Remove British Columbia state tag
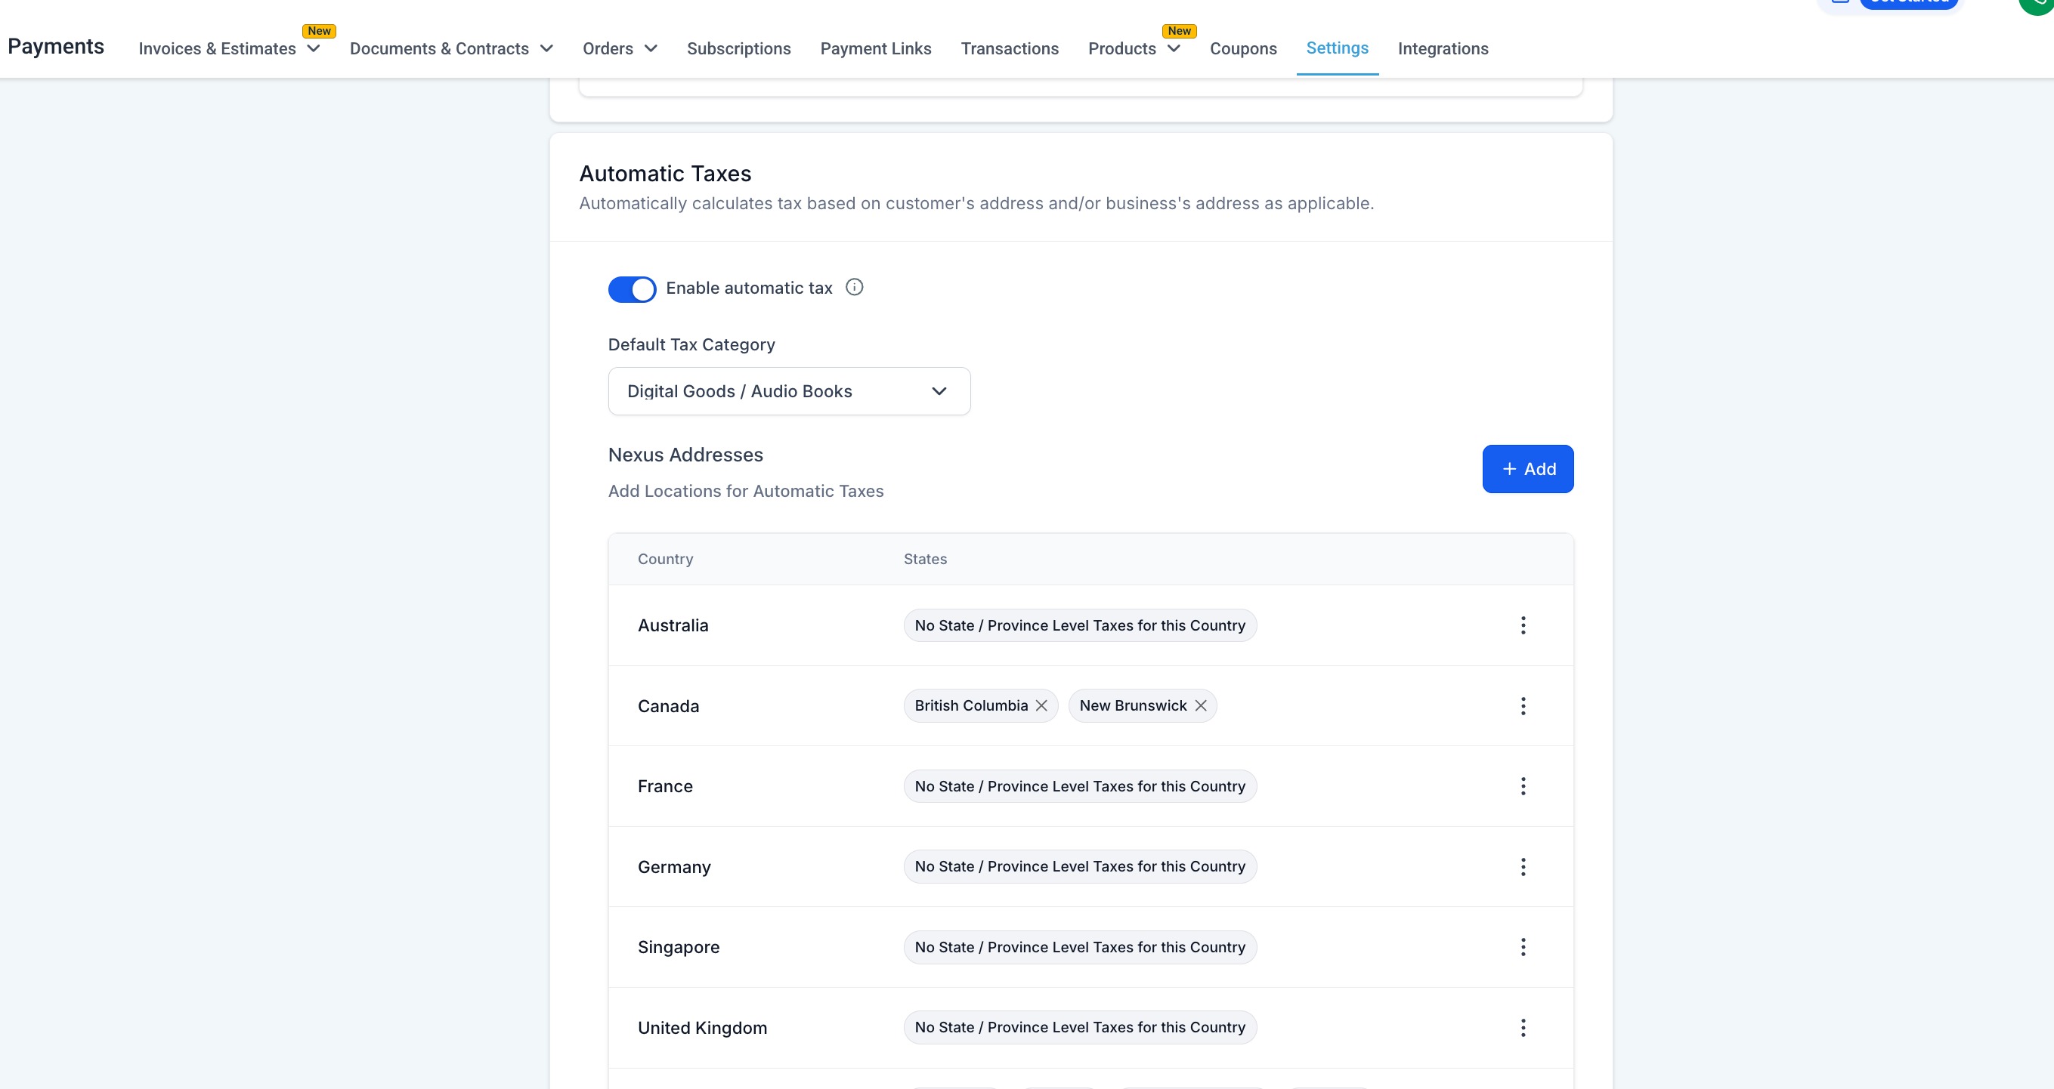2054x1089 pixels. point(1041,706)
